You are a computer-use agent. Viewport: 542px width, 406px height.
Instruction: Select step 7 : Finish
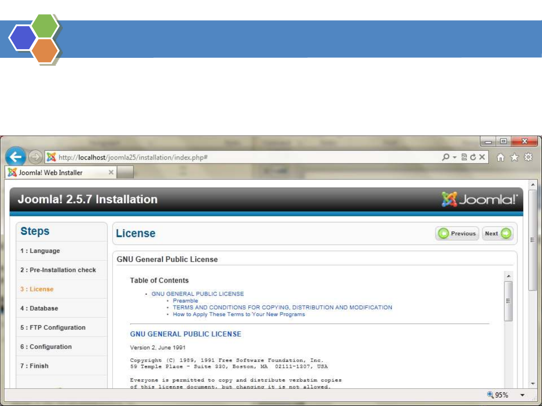(35, 365)
